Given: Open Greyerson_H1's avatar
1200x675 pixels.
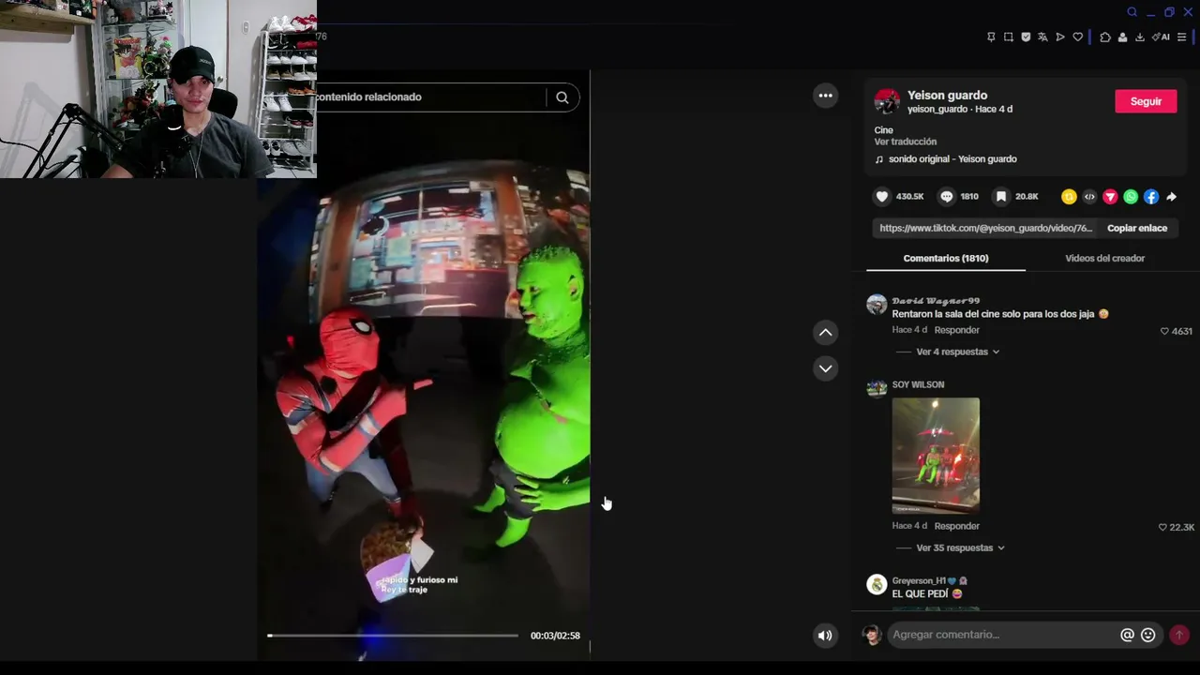Looking at the screenshot, I should pos(877,584).
